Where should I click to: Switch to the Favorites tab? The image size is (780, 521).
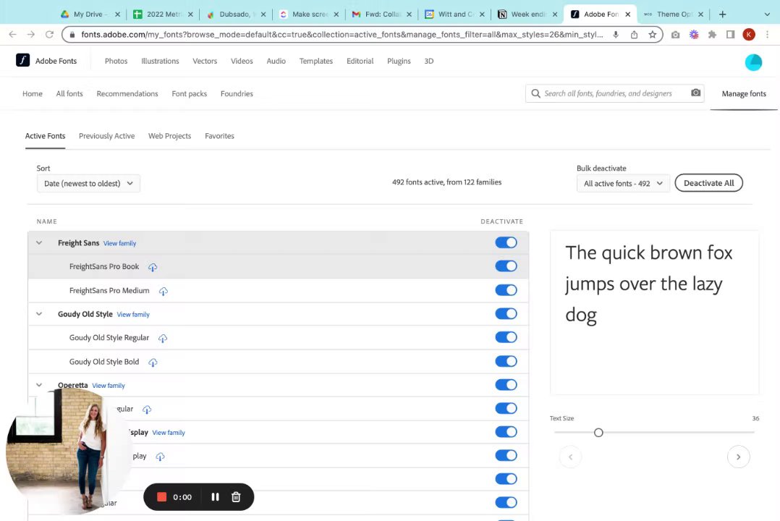(x=219, y=136)
